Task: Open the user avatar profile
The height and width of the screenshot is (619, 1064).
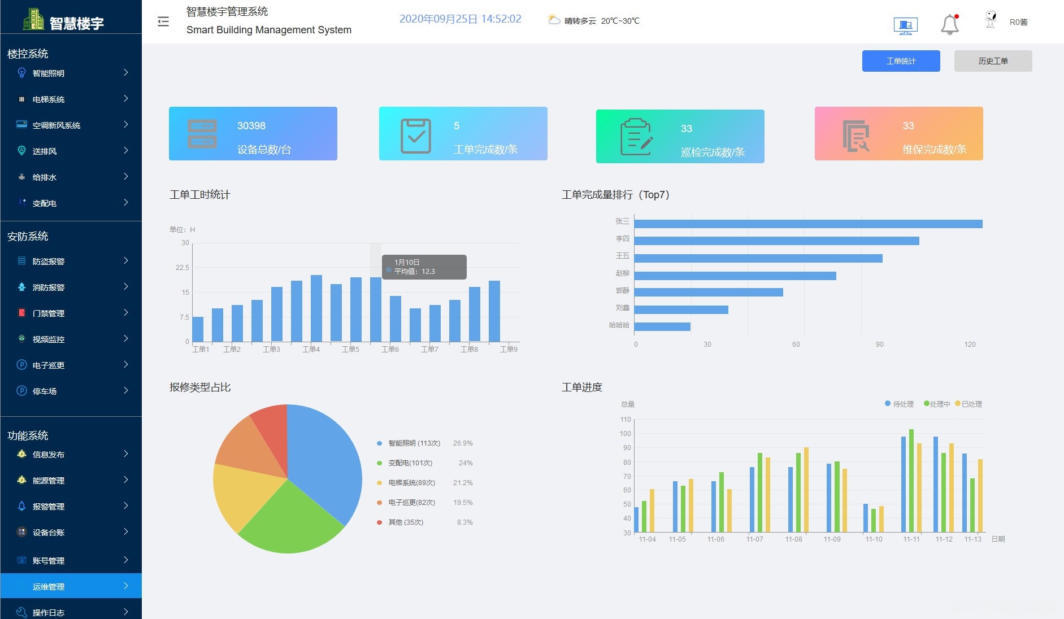Action: (x=991, y=20)
